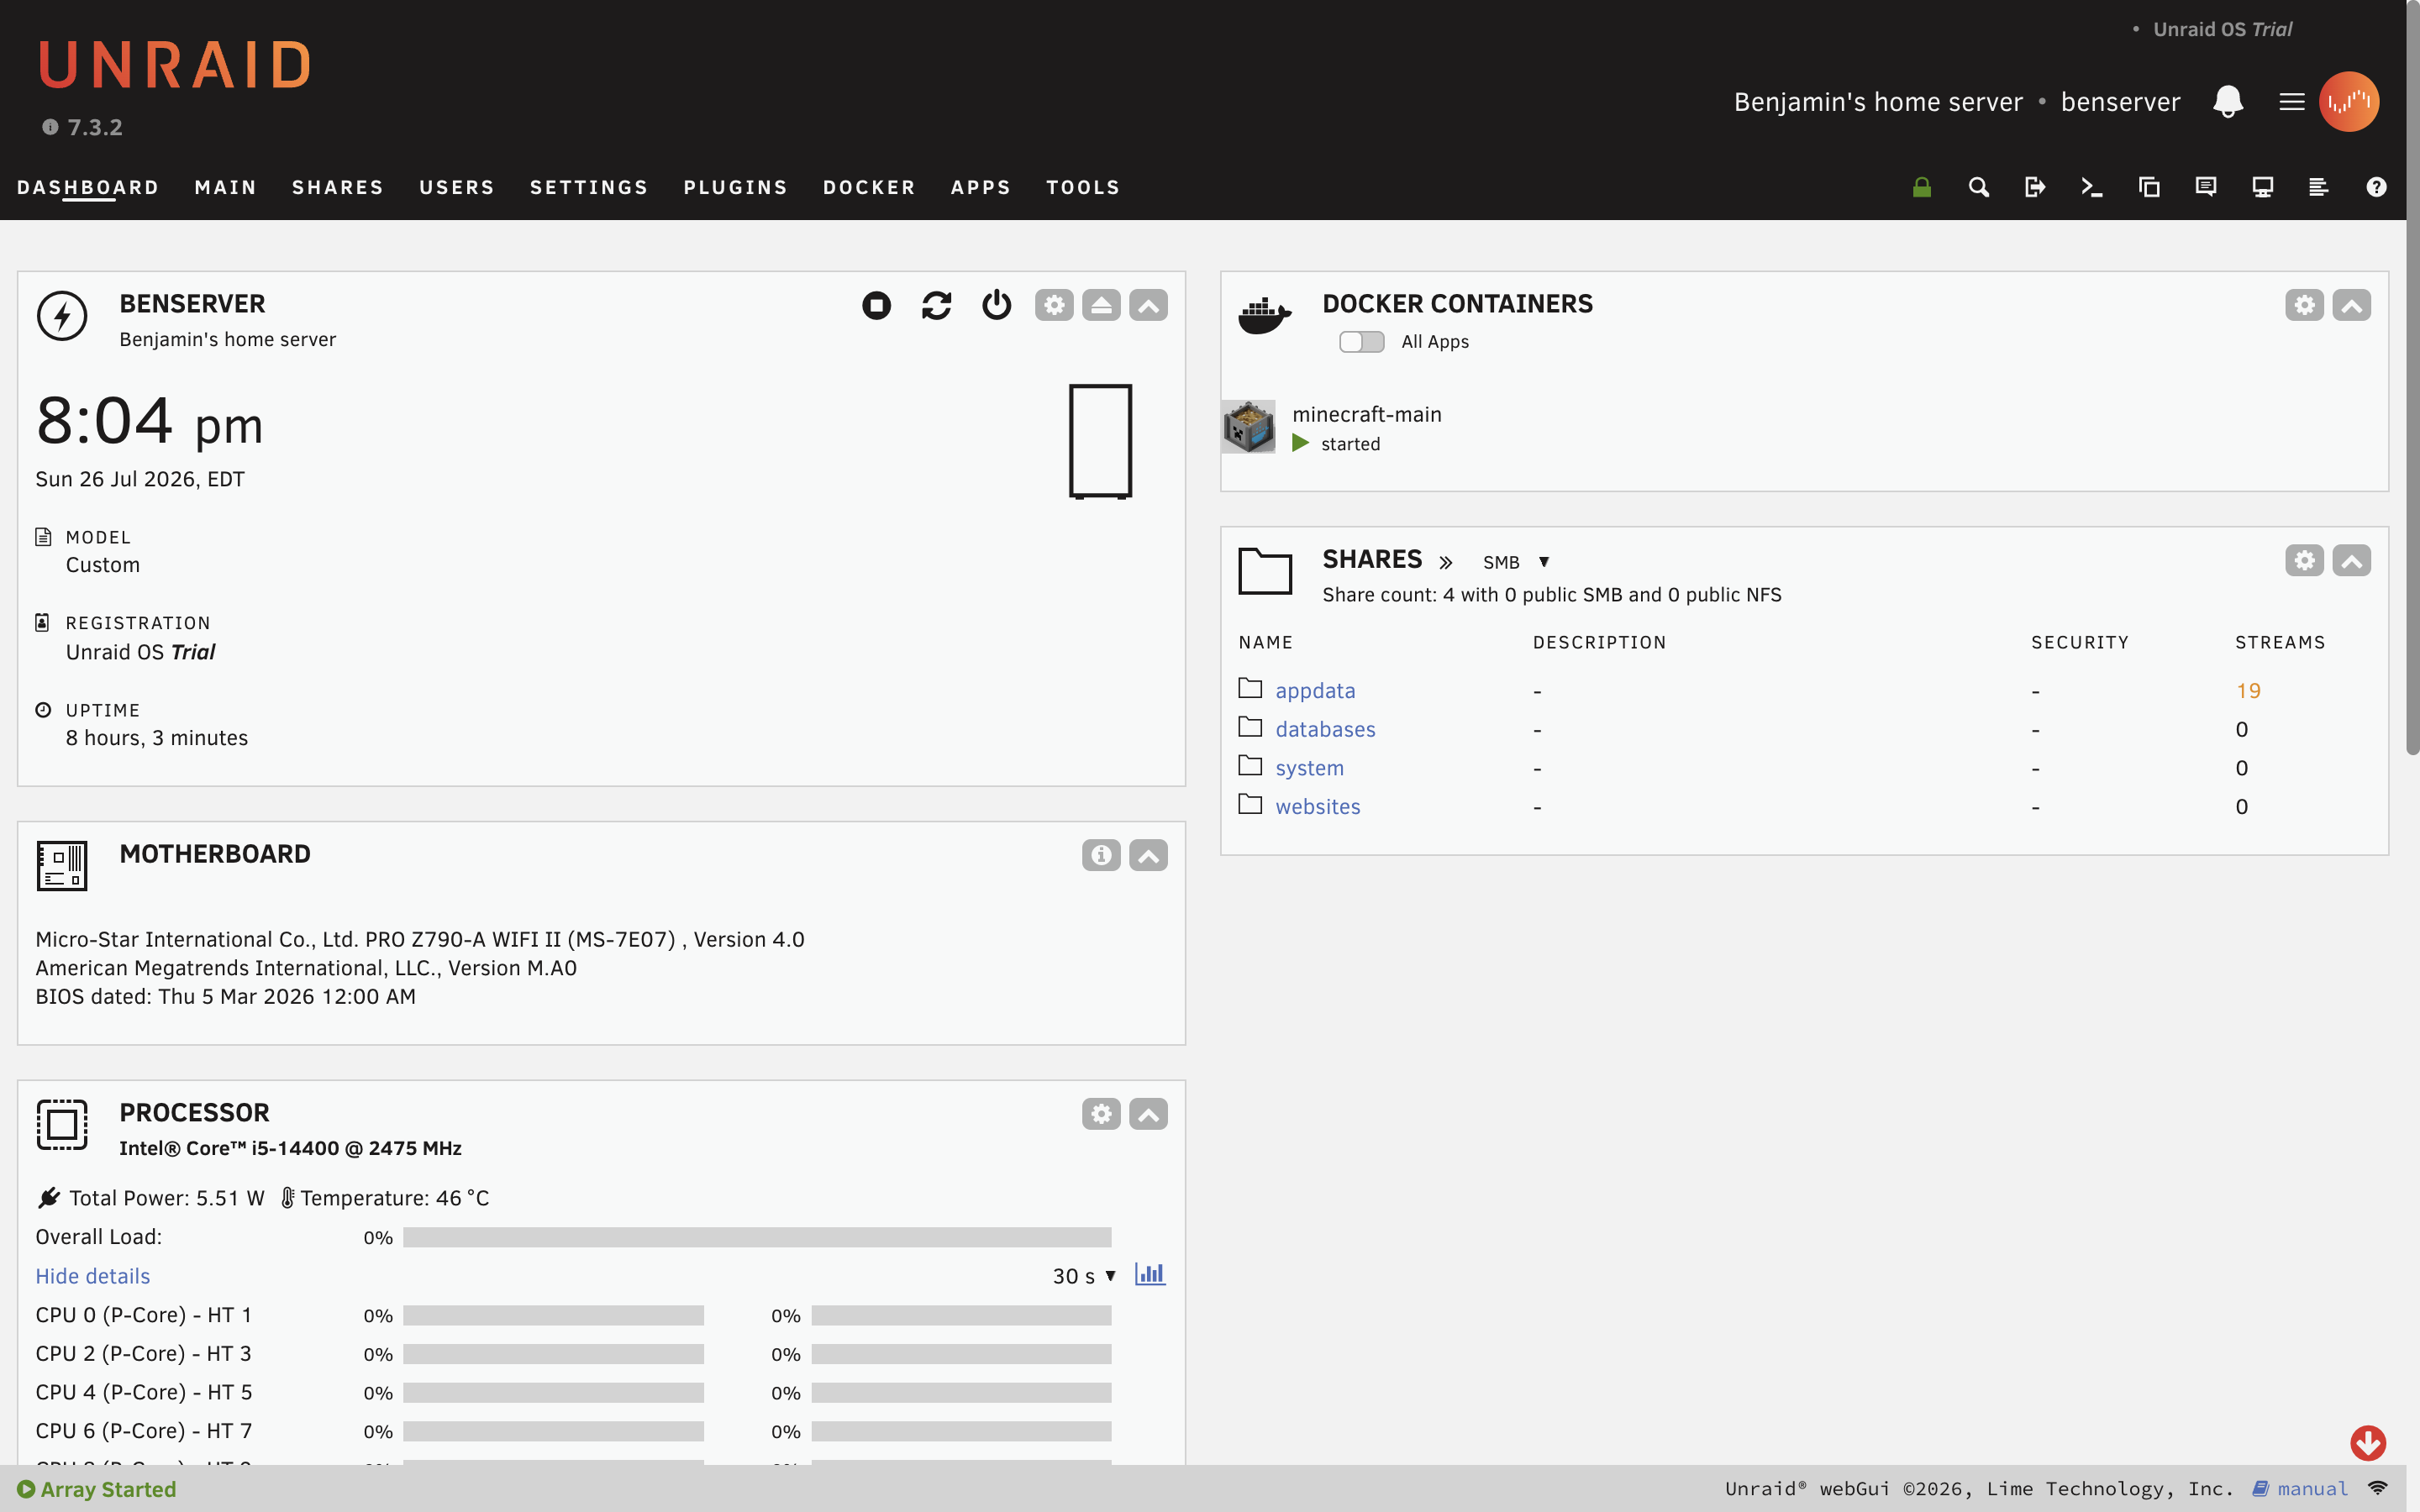Click the Shares double-chevron arrow
This screenshot has width=2420, height=1512.
coord(1445,562)
